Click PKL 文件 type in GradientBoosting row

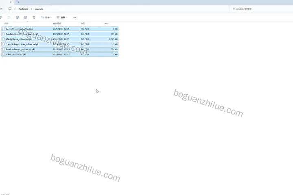[x=85, y=34]
